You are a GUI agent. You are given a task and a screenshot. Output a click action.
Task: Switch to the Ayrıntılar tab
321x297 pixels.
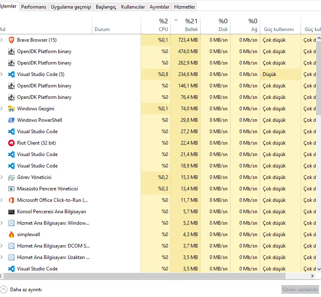[159, 7]
